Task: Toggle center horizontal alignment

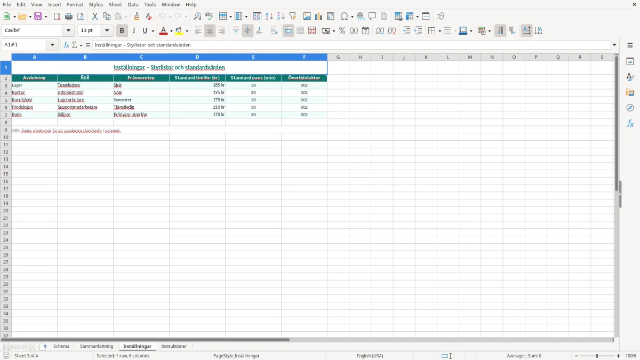Action: click(x=210, y=31)
